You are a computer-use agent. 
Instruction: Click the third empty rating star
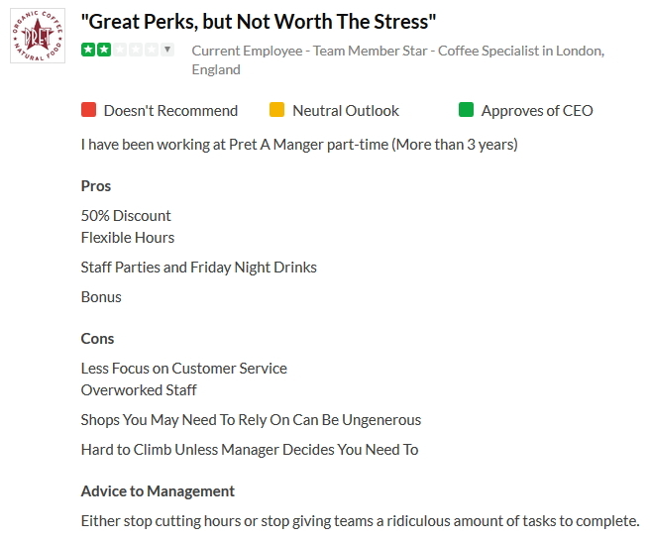[119, 50]
